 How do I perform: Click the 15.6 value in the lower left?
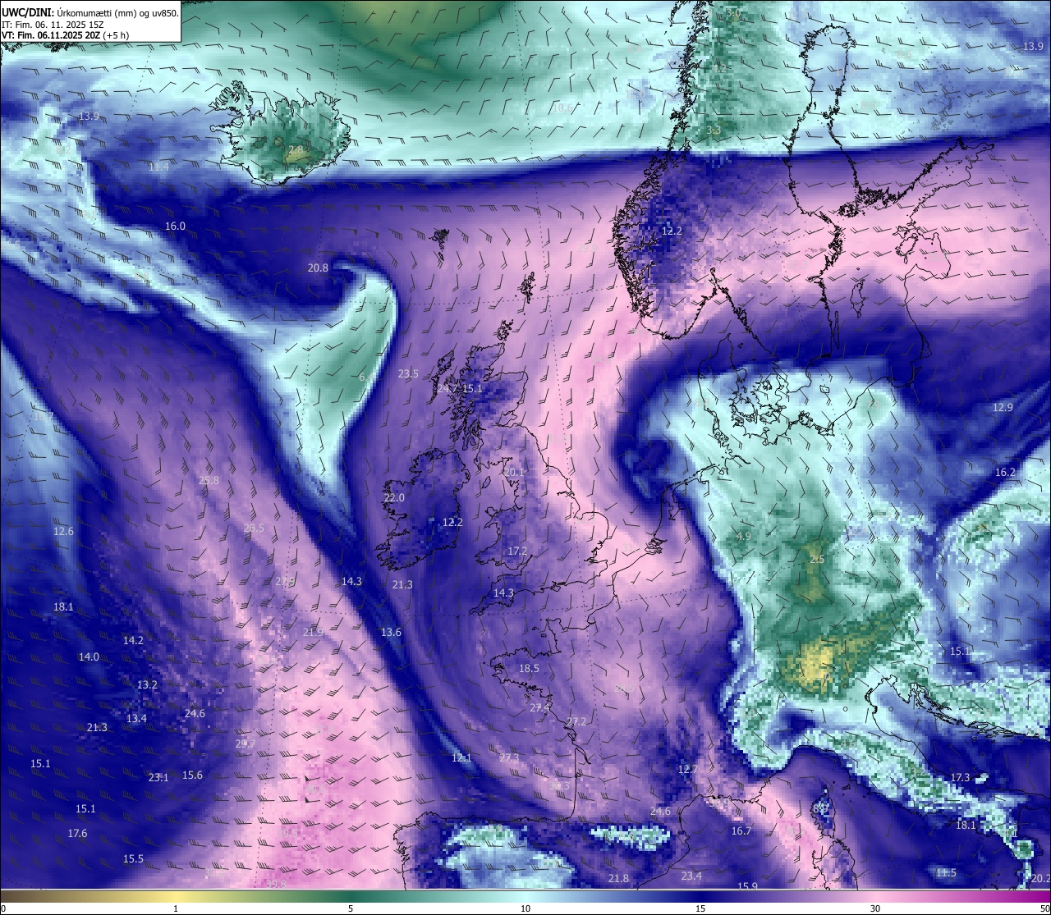point(192,775)
